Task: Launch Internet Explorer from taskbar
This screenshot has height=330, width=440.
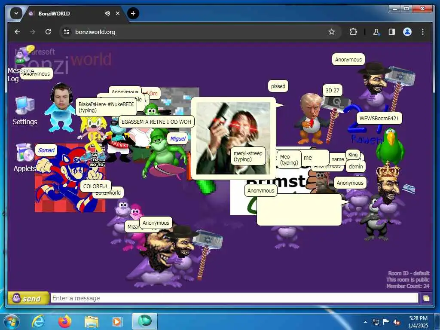Action: coord(38,321)
